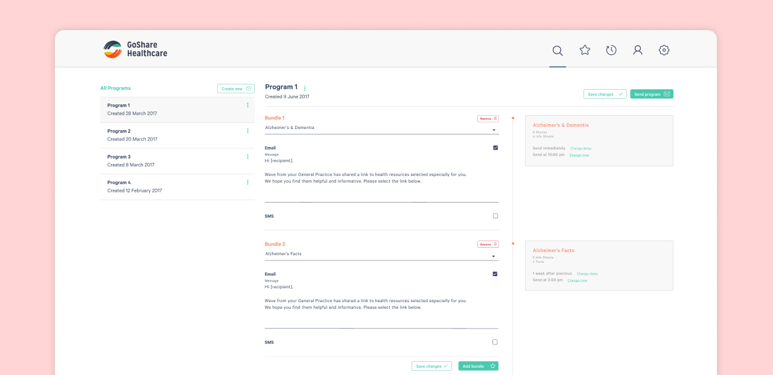Edit email message text in Bundle 1
The width and height of the screenshot is (773, 375).
click(382, 179)
